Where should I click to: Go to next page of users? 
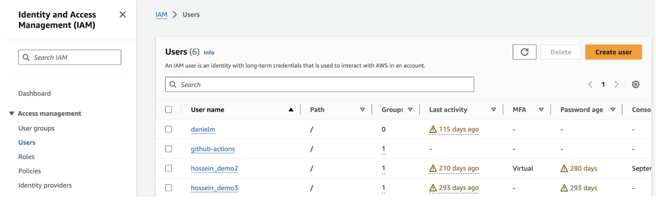pyautogui.click(x=616, y=84)
